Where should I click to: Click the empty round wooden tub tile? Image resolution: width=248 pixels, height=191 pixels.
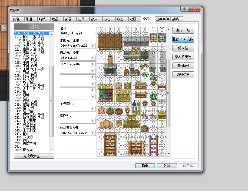pyautogui.click(x=119, y=111)
